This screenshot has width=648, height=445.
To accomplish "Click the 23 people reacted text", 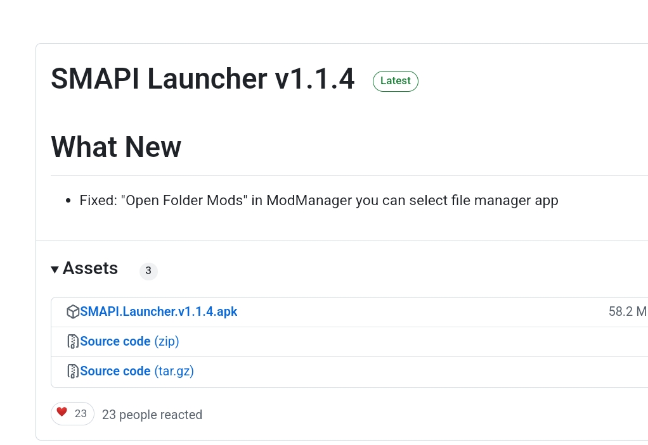I will click(x=152, y=415).
